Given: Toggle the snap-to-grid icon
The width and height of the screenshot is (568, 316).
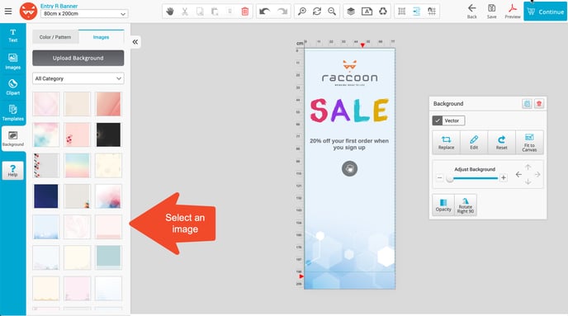Looking at the screenshot, I should [x=432, y=12].
